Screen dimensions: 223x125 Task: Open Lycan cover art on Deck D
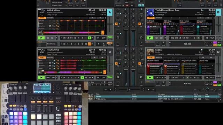point(150,52)
